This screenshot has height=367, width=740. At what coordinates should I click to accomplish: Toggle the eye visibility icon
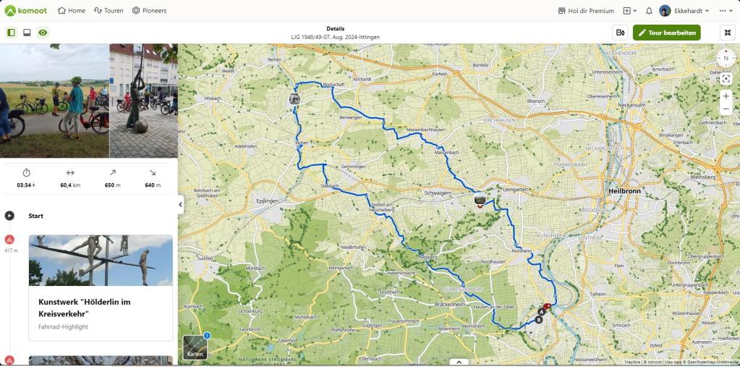(43, 33)
